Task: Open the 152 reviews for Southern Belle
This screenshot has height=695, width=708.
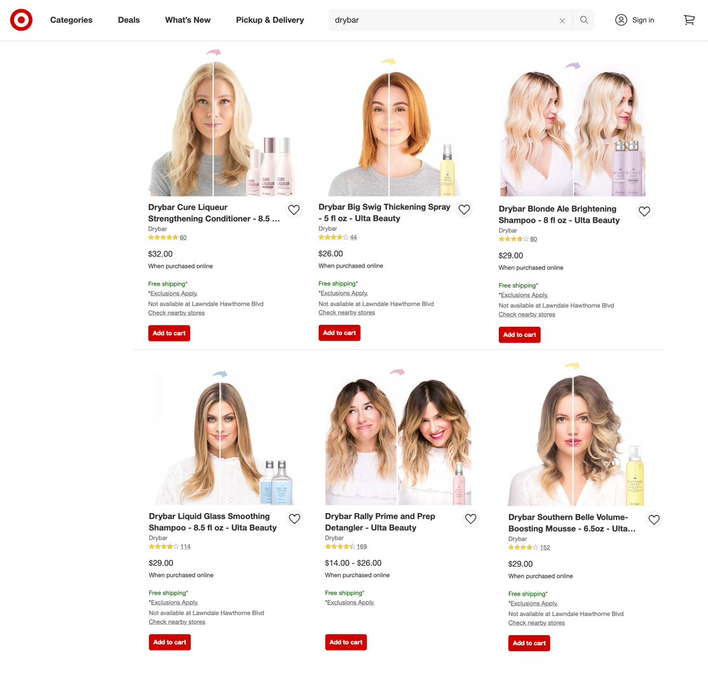Action: 545,547
